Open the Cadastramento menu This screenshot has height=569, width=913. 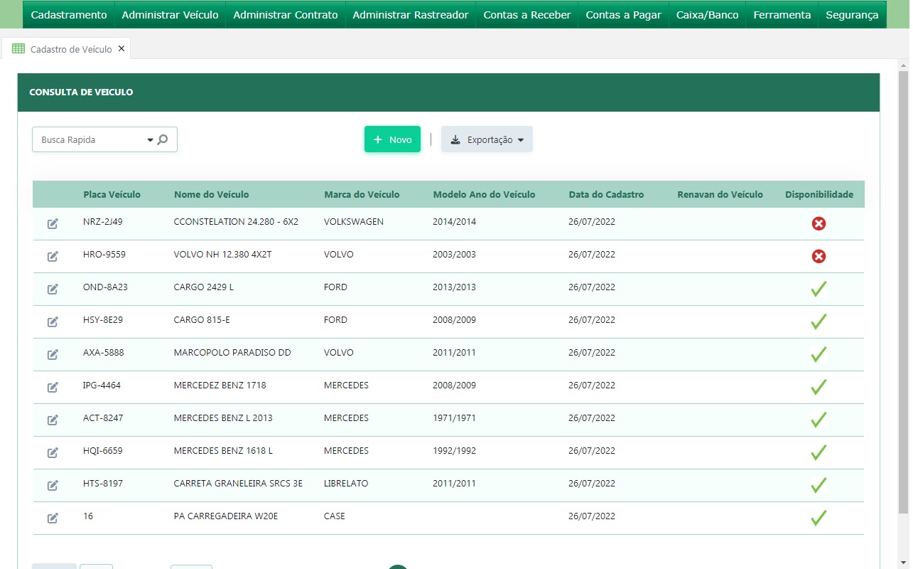(69, 15)
